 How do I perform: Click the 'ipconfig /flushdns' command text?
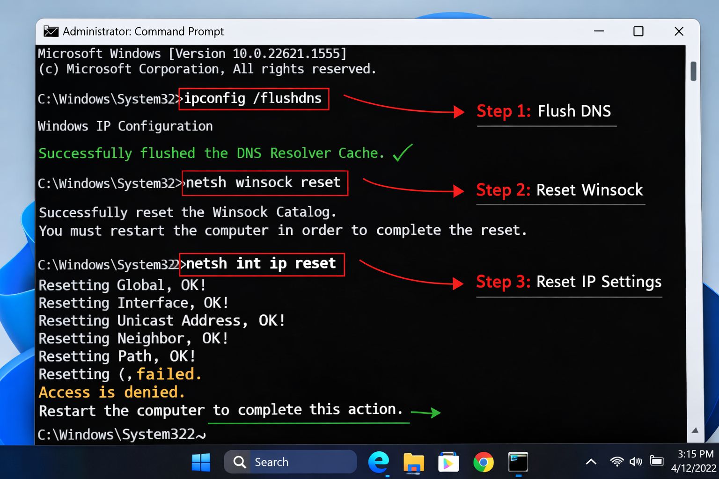tap(253, 99)
